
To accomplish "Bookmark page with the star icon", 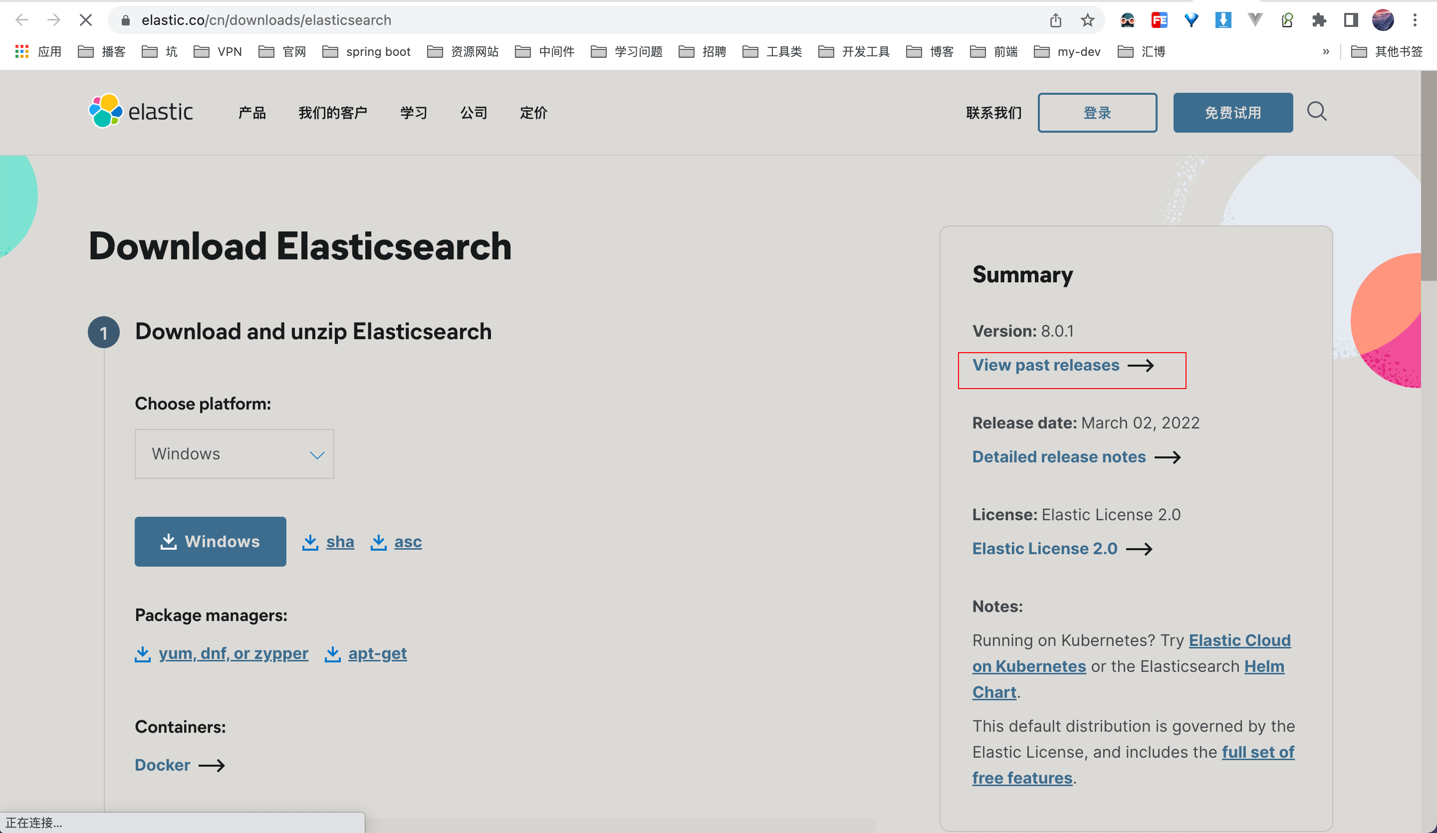I will click(x=1087, y=20).
